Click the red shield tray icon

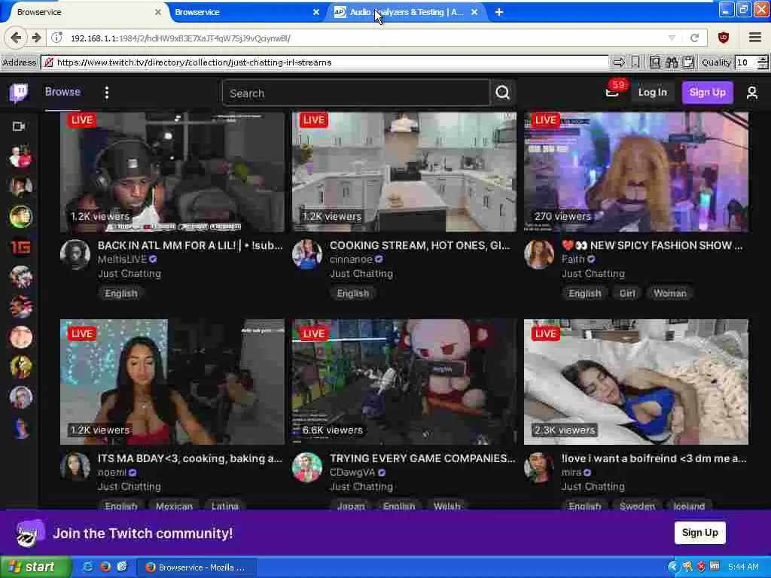(701, 567)
